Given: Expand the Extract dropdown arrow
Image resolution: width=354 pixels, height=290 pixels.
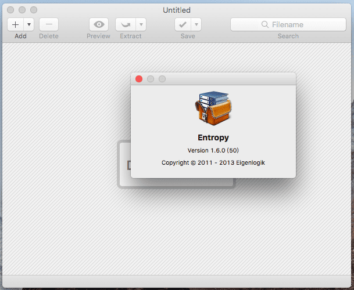Looking at the screenshot, I should click(x=141, y=24).
